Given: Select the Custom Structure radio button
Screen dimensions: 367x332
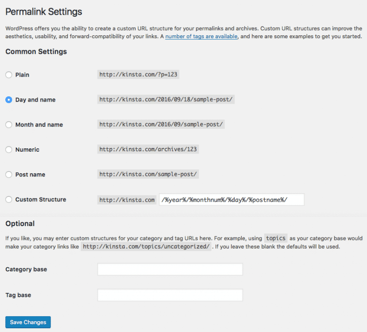Looking at the screenshot, I should 9,199.
